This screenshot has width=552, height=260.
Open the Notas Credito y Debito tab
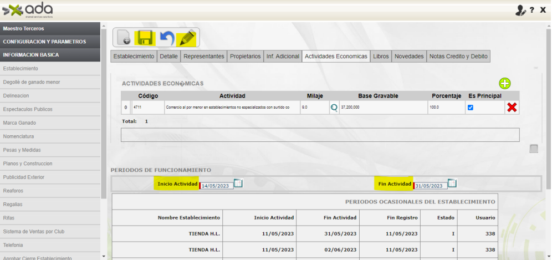tap(458, 57)
